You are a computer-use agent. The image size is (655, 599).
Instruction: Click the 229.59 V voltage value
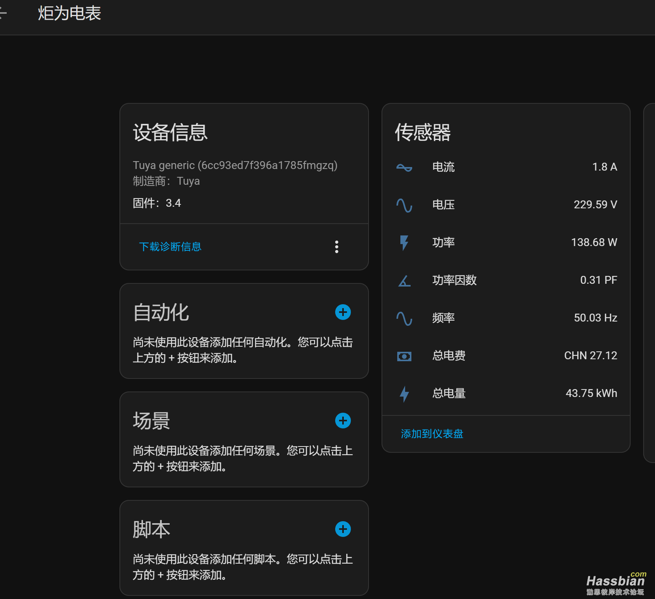[595, 205]
